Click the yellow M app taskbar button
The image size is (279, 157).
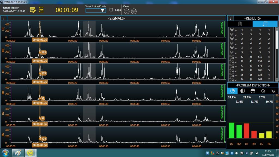30,153
